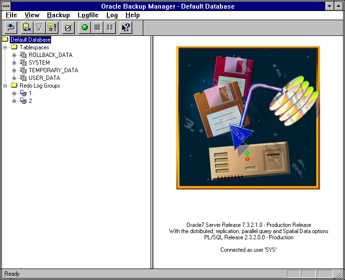
Task: Expand redo log group 2
Action: [14, 101]
